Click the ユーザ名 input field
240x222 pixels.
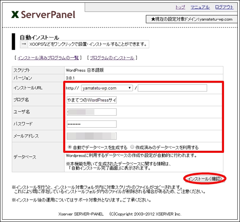[92, 112]
